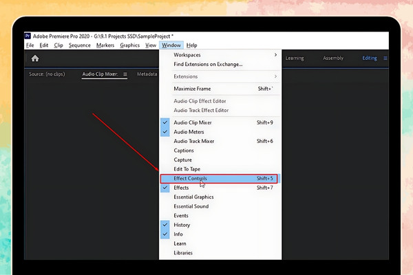Show the Events panel
The width and height of the screenshot is (413, 275).
(220, 215)
